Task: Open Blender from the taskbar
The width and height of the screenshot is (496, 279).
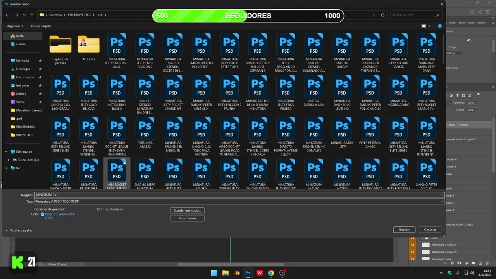Action: (x=237, y=273)
